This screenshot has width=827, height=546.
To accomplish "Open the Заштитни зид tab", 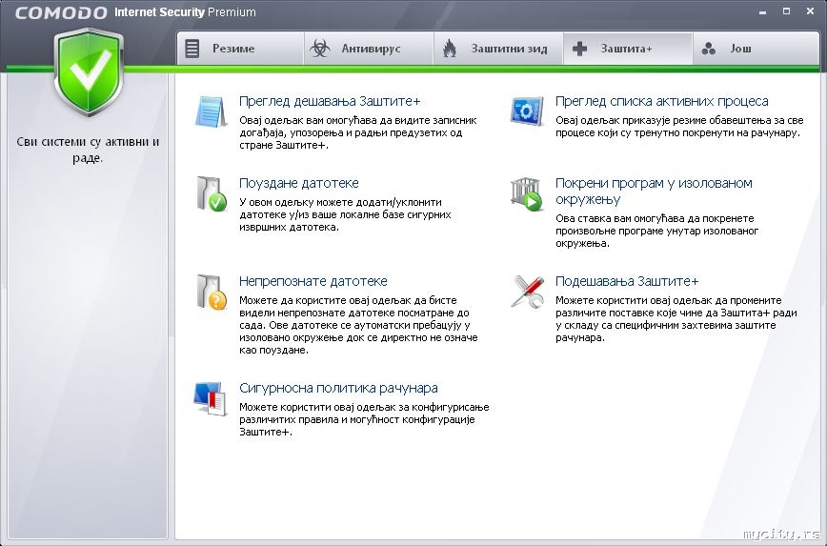I will 498,49.
